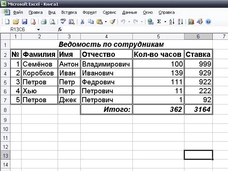The image size is (228, 171).
Task: Open the Chart Wizard icon
Action: coord(191,22)
